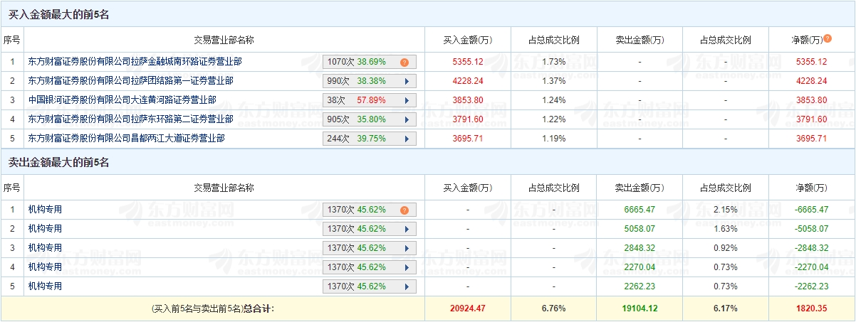Click the blue arrow on the 990次 38.38% badge

pyautogui.click(x=407, y=82)
